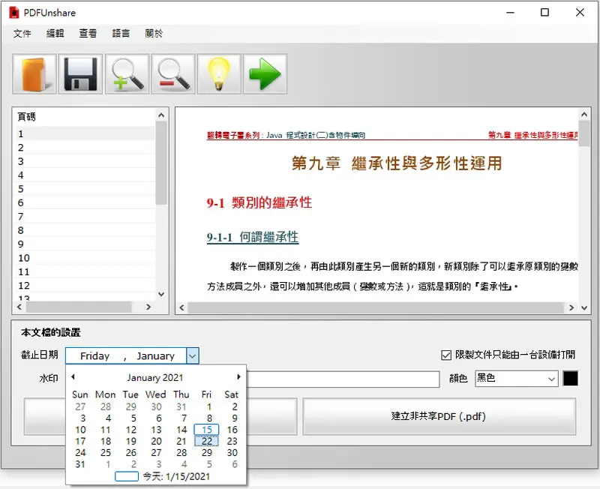
Task: Toggle the single-device restriction checkbox
Action: 446,355
